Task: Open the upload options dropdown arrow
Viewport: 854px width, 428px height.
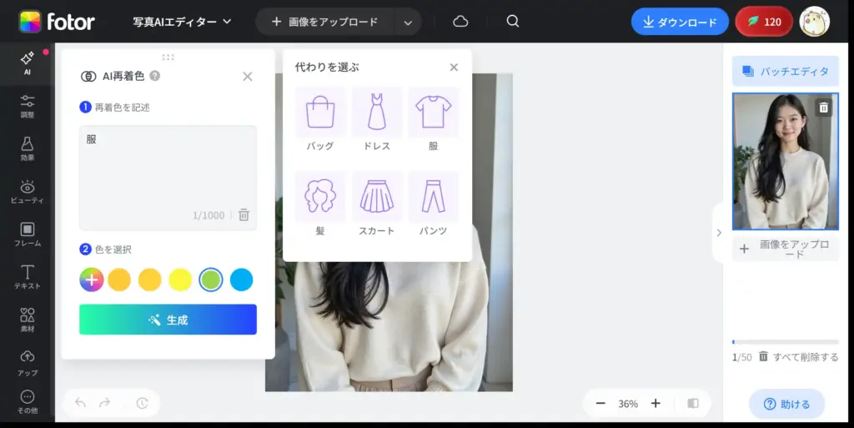Action: click(x=408, y=23)
